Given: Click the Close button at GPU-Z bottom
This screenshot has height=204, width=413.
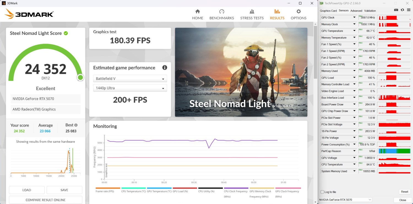Looking at the screenshot, I should pos(403,200).
